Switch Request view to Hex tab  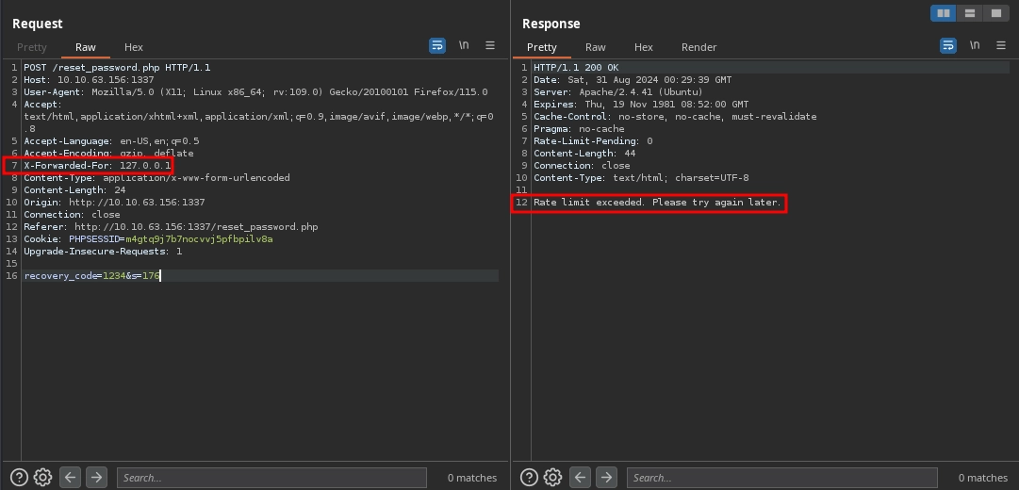point(134,47)
